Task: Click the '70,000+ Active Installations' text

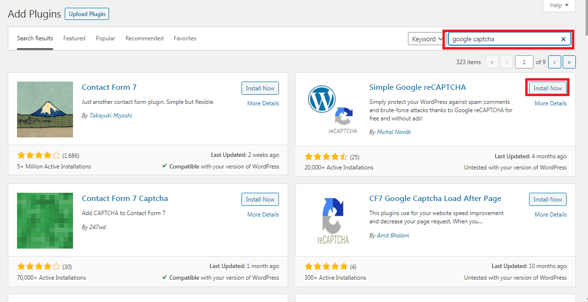Action: click(x=52, y=278)
